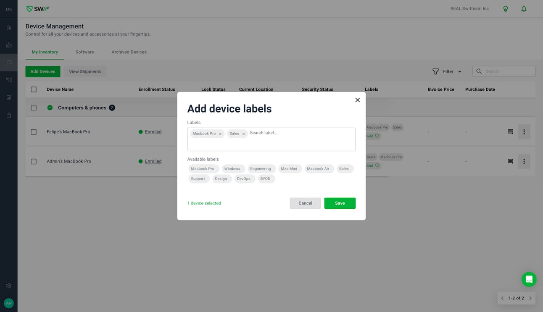Open Settings gear in the sidebar

pos(9,286)
